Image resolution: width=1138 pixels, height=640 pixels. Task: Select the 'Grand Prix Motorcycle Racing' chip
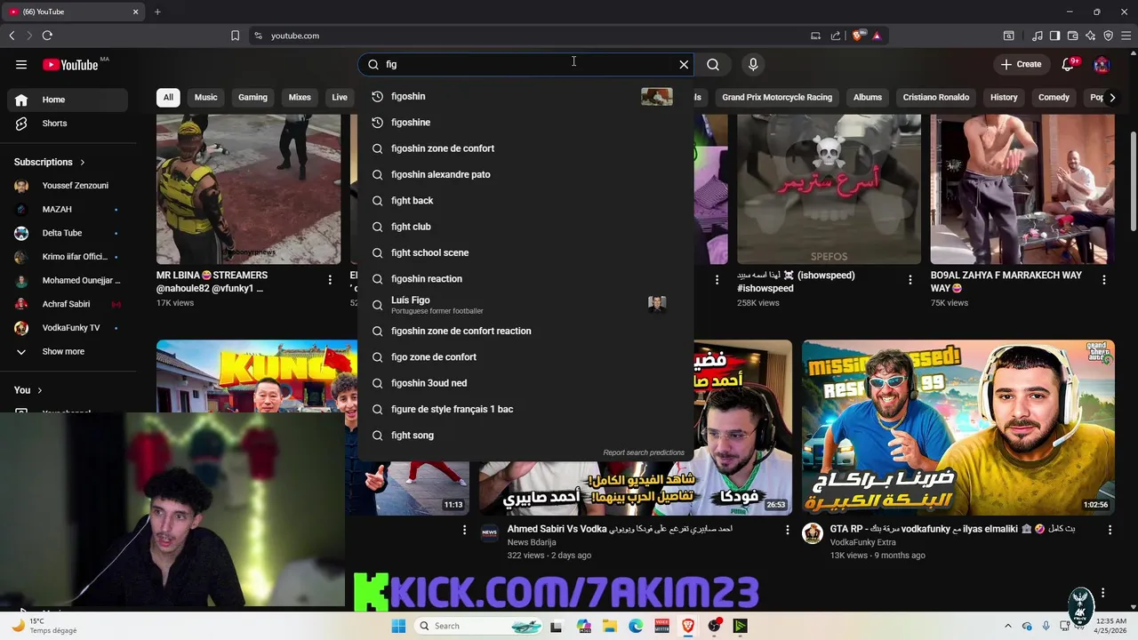pos(777,98)
